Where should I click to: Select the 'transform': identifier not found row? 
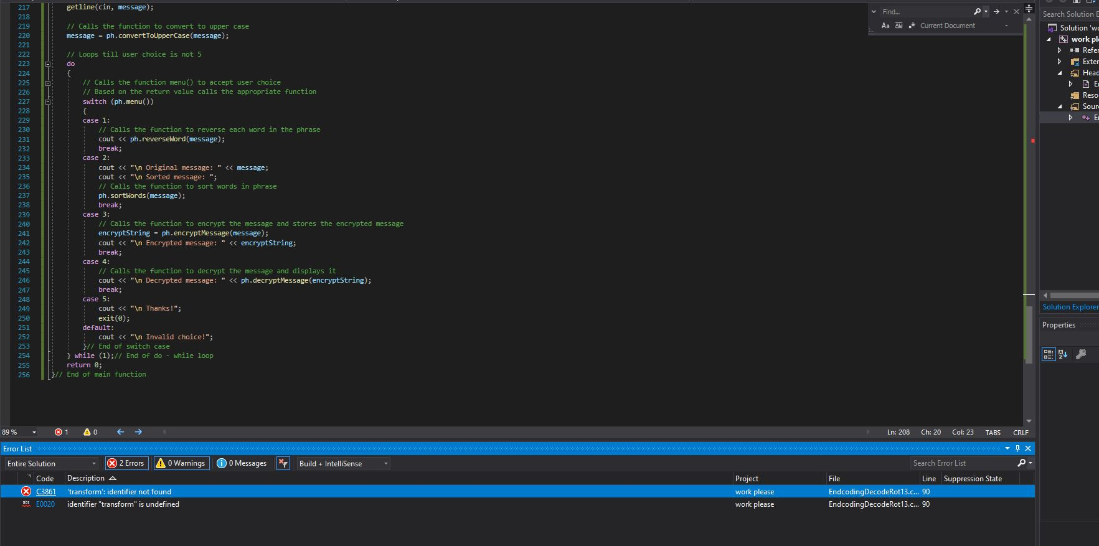click(x=517, y=492)
